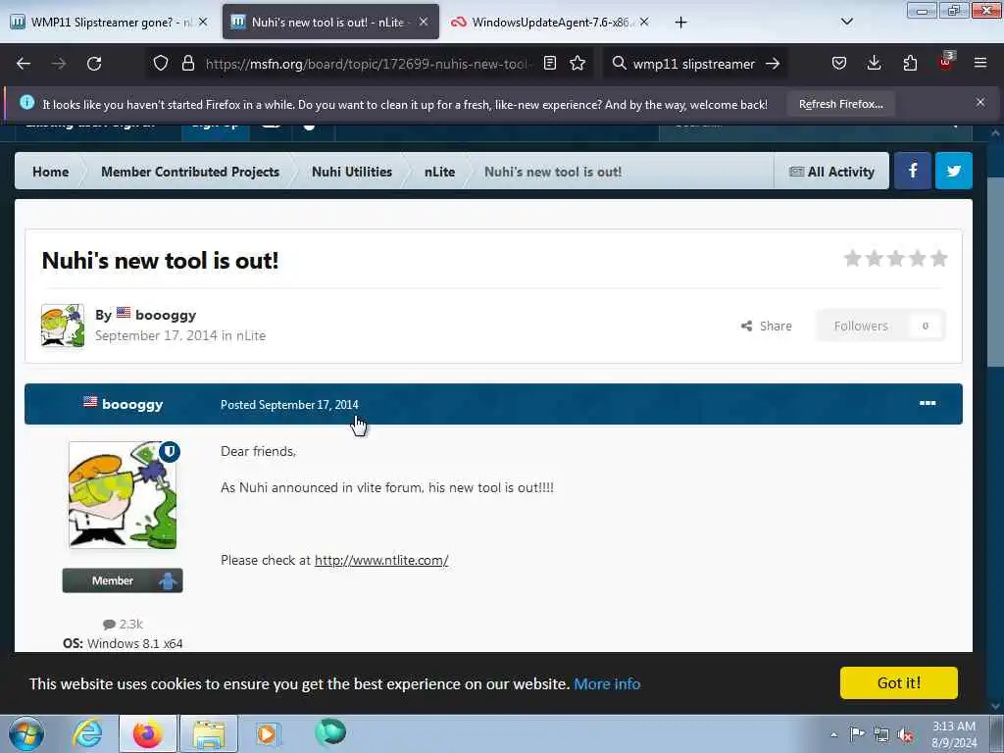The image size is (1004, 753).
Task: Open Windows Explorer folder on taskbar
Action: (209, 733)
